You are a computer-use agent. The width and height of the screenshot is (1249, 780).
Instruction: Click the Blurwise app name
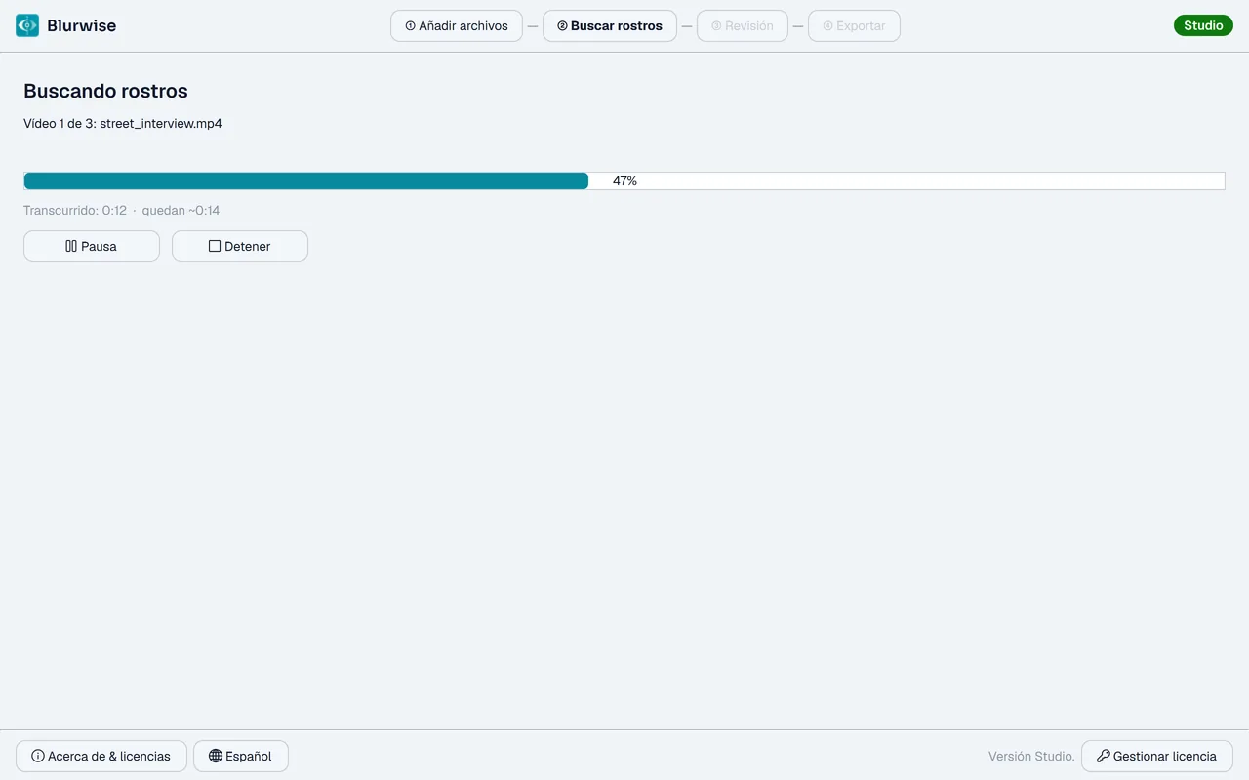(x=81, y=25)
